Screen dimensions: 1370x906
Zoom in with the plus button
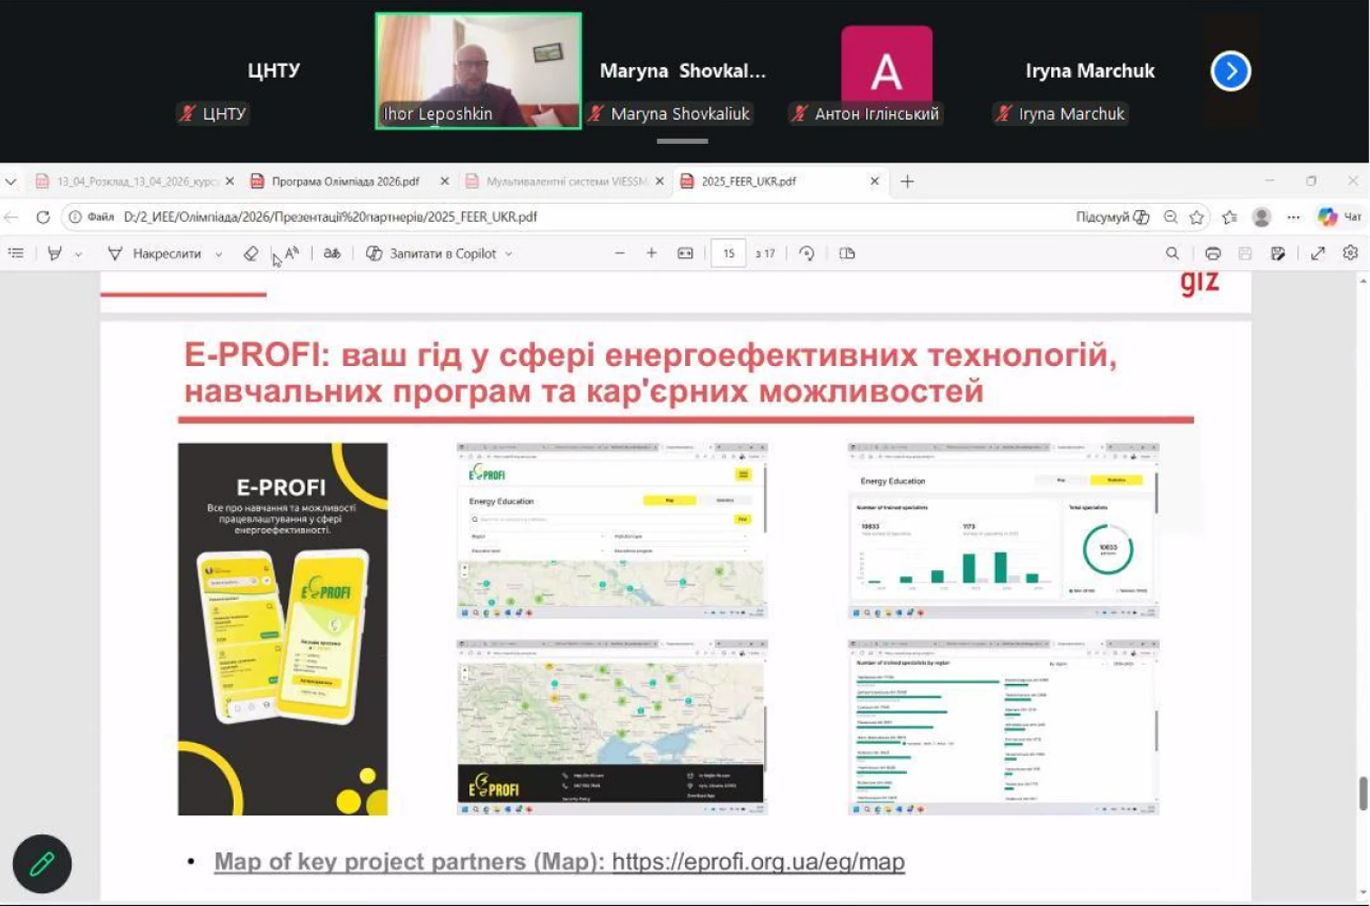click(x=651, y=254)
